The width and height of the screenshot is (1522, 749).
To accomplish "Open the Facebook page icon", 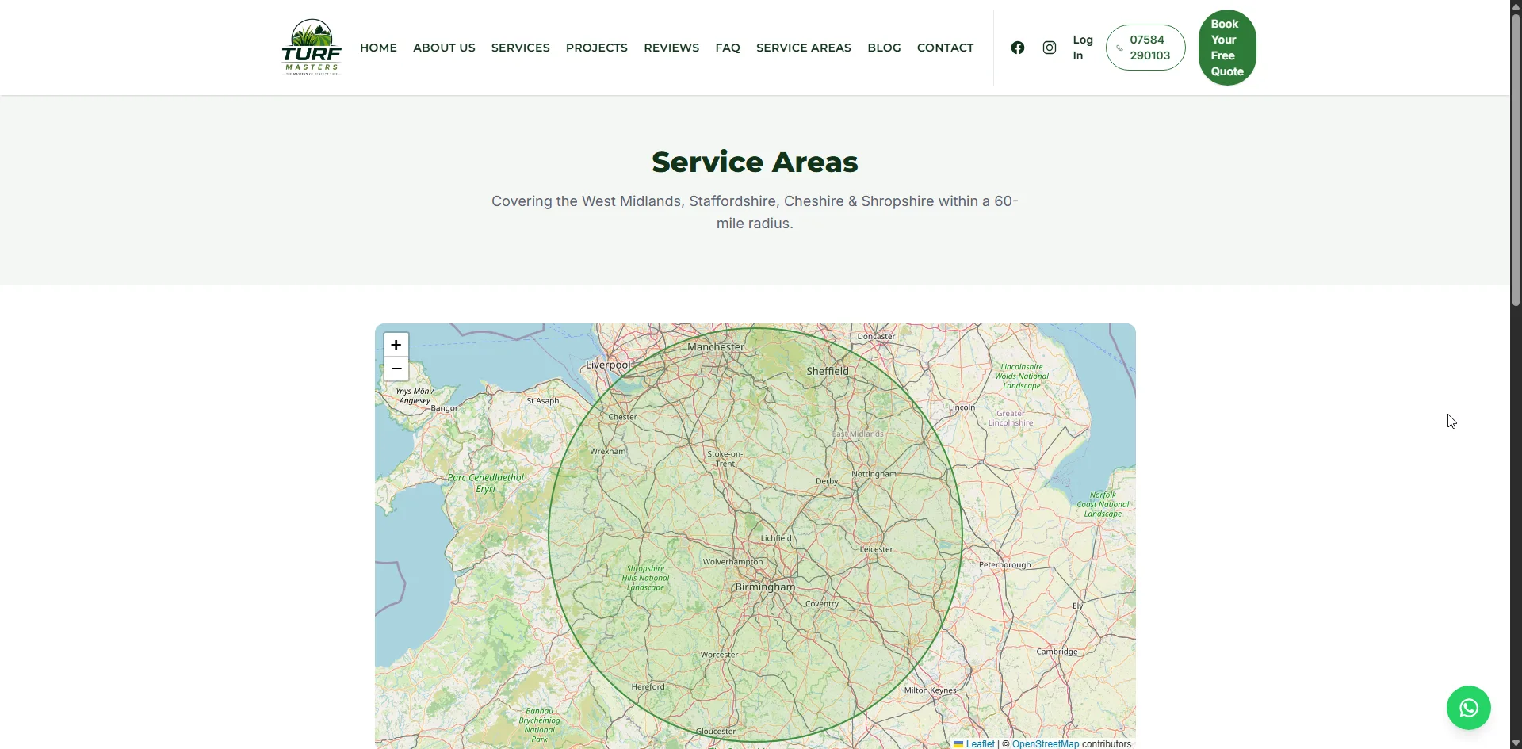I will click(x=1018, y=48).
